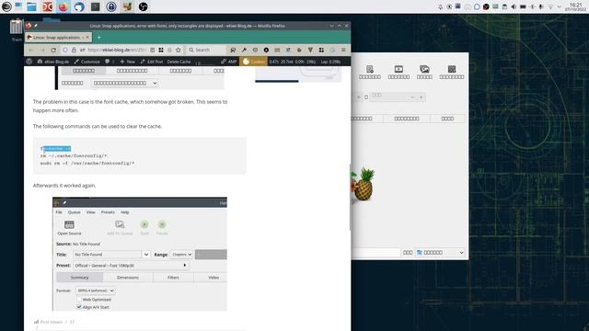Select the middle HandBrake tab of square glyphs
Screen dimensions: 589x331
pos(407,119)
